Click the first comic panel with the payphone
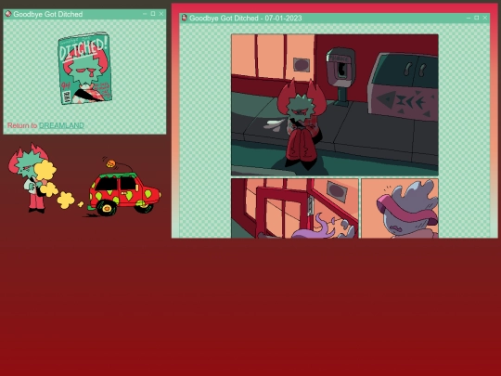Image resolution: width=501 pixels, height=376 pixels. [x=335, y=105]
